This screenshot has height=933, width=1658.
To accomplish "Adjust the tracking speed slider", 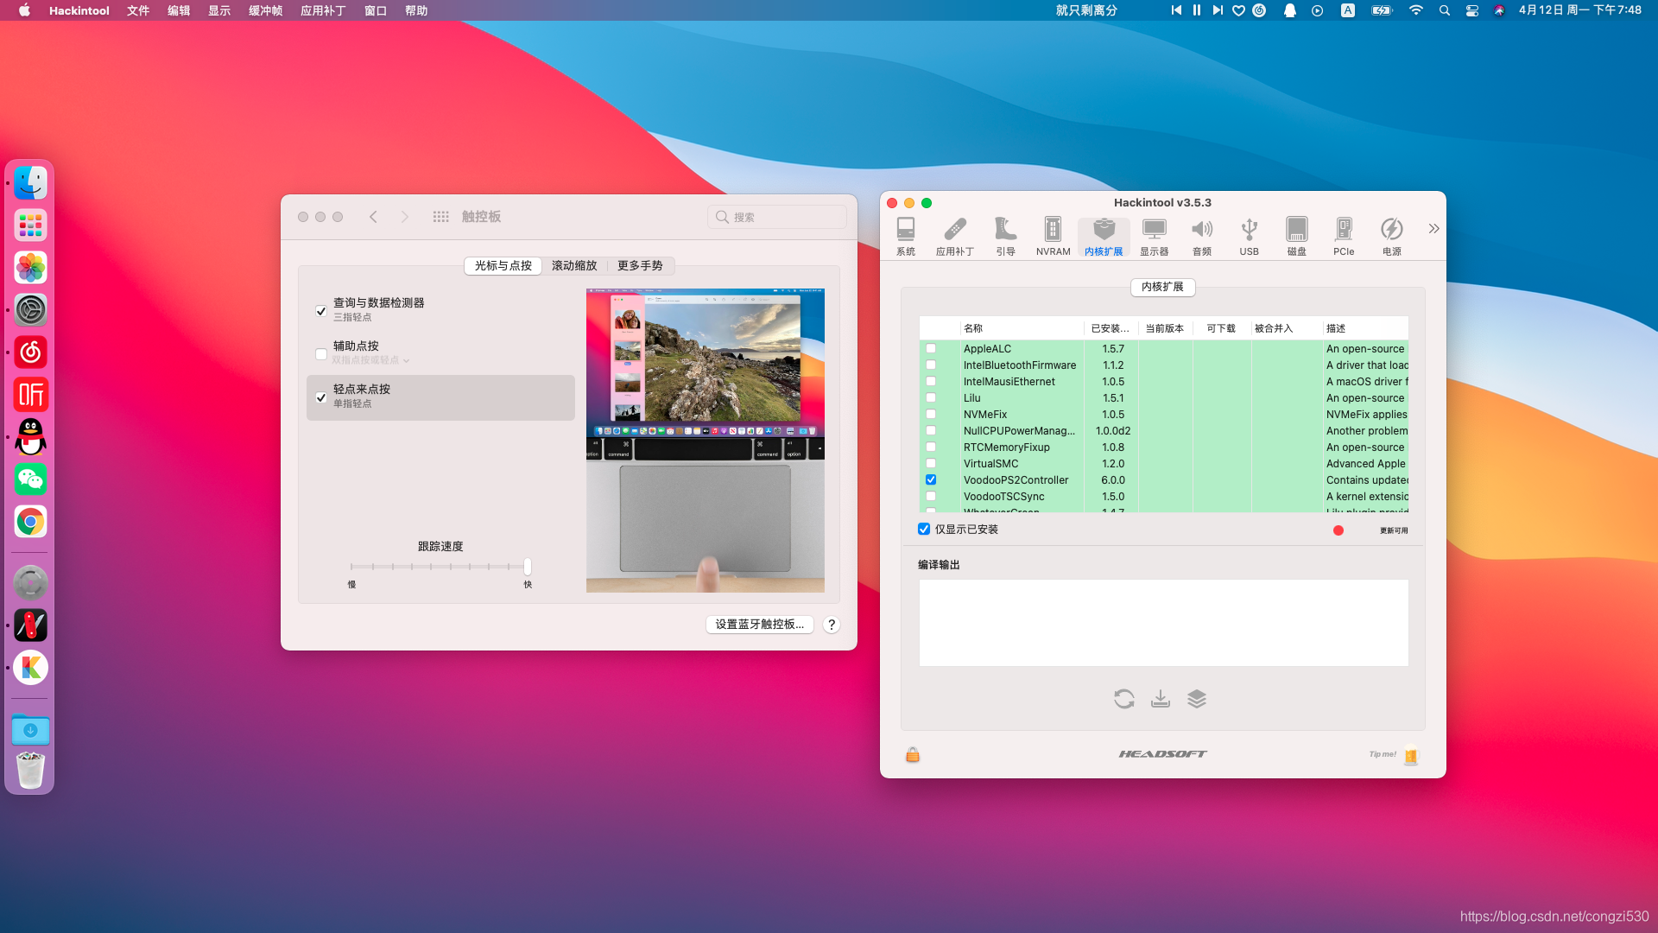I will (527, 567).
